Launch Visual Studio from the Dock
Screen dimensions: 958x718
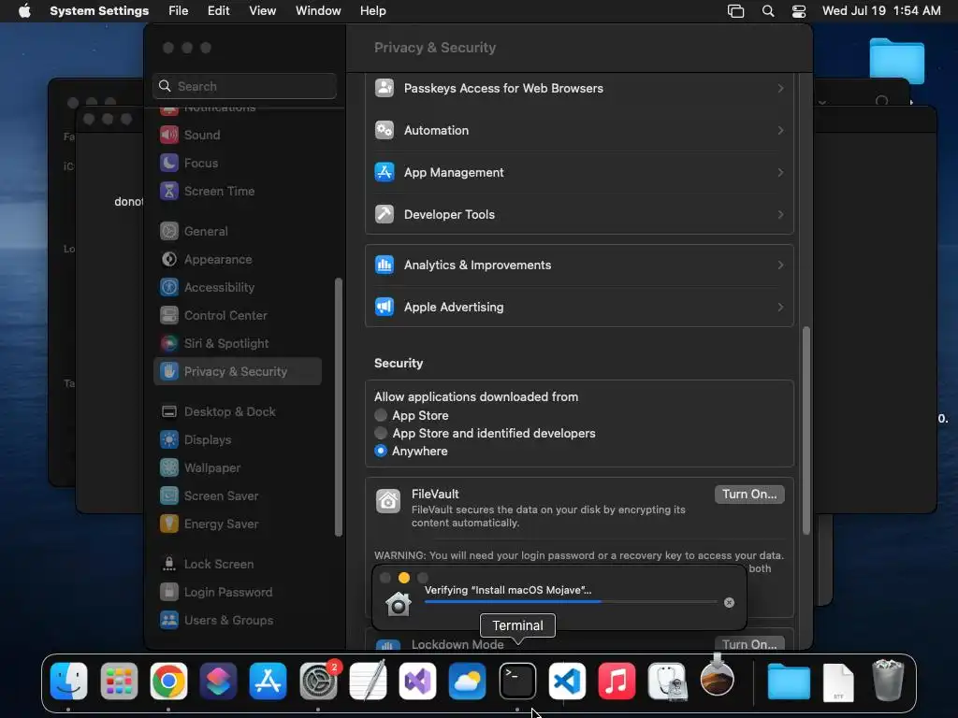[x=418, y=681]
